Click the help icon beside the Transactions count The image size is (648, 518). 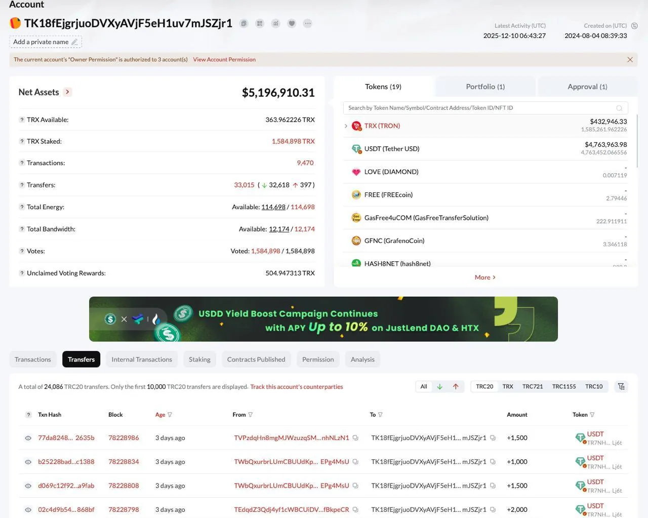tap(22, 163)
